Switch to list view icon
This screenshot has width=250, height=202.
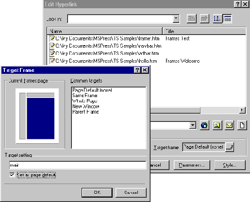pyautogui.click(x=217, y=19)
